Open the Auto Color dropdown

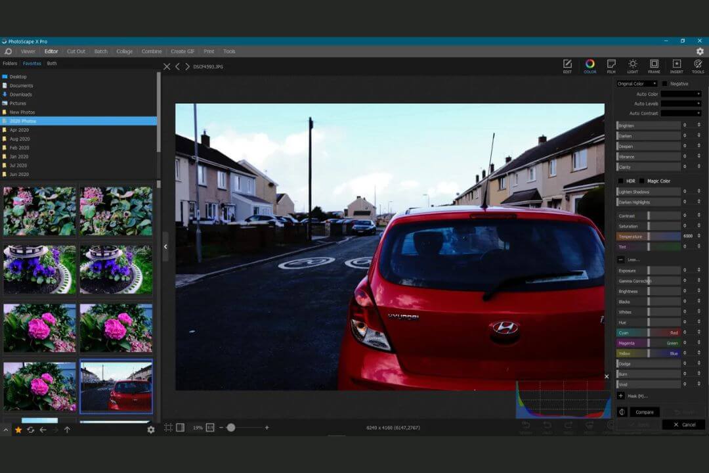(681, 94)
